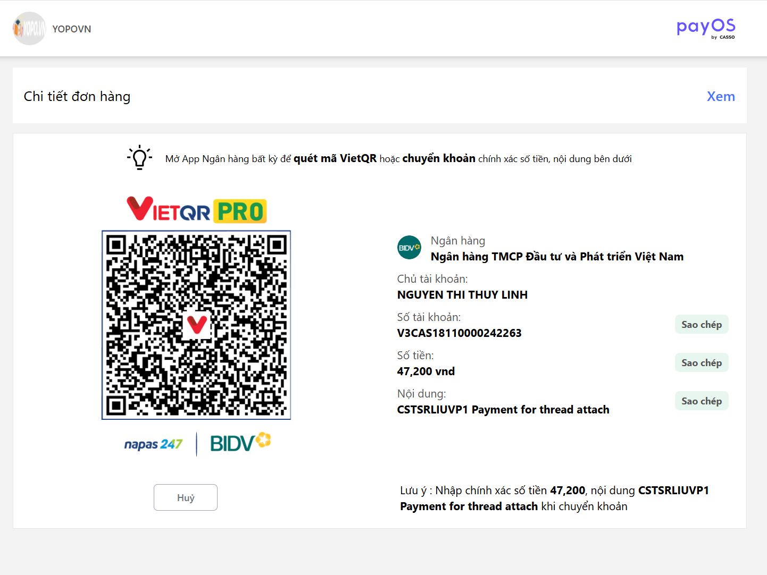
Task: Click account number V3CAS18110000242263
Action: click(459, 333)
